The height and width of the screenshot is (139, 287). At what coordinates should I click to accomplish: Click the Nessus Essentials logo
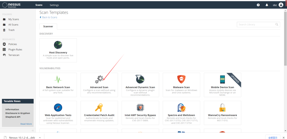tap(11, 5)
